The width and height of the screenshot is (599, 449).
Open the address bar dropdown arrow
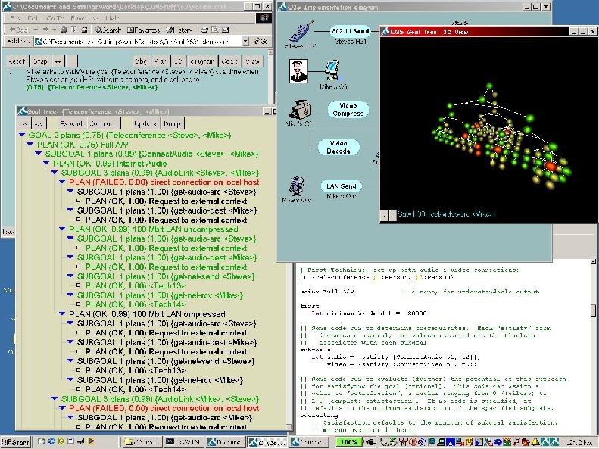pyautogui.click(x=245, y=41)
